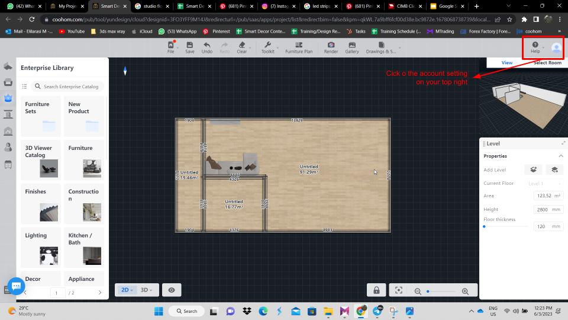
Task: Toggle the eye visibility button
Action: [x=172, y=290]
